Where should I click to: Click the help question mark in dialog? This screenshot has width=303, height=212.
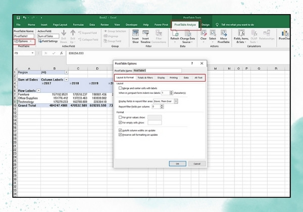(x=192, y=63)
